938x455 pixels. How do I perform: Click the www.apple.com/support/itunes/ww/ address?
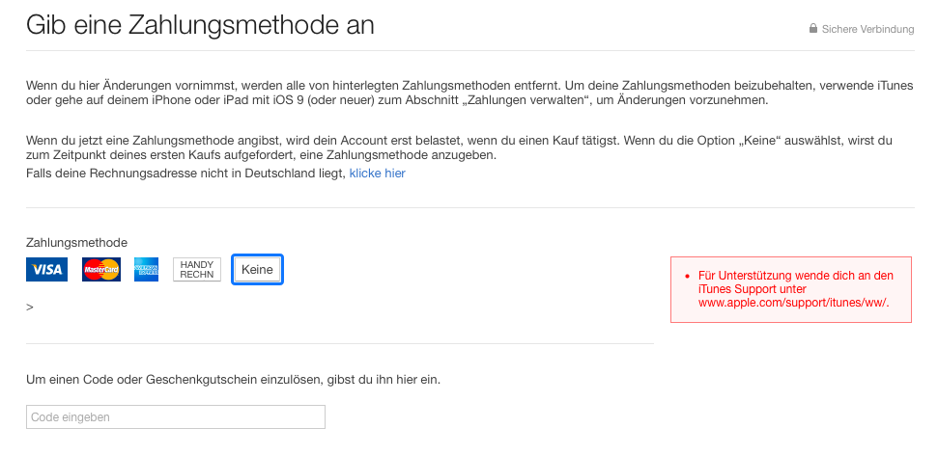(x=792, y=302)
